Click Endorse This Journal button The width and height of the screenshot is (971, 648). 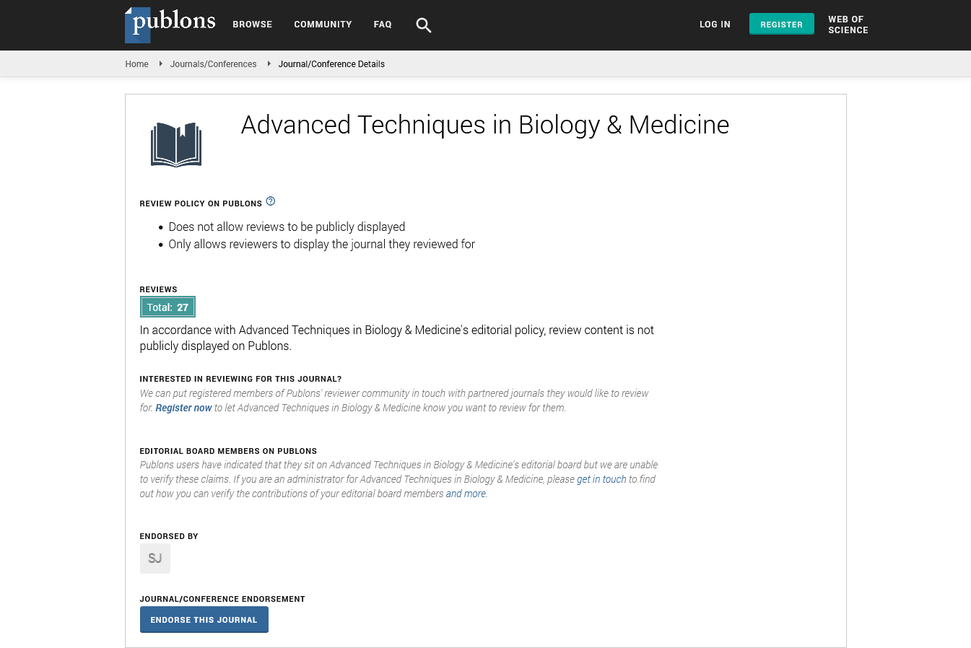point(204,620)
